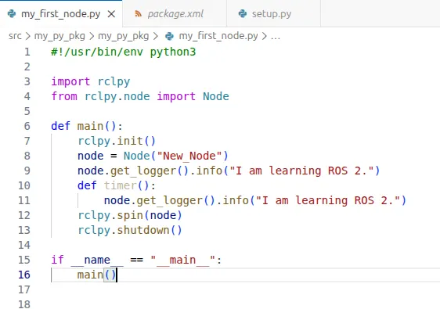Open the breadcrumb ellipsis symbol list

point(276,37)
